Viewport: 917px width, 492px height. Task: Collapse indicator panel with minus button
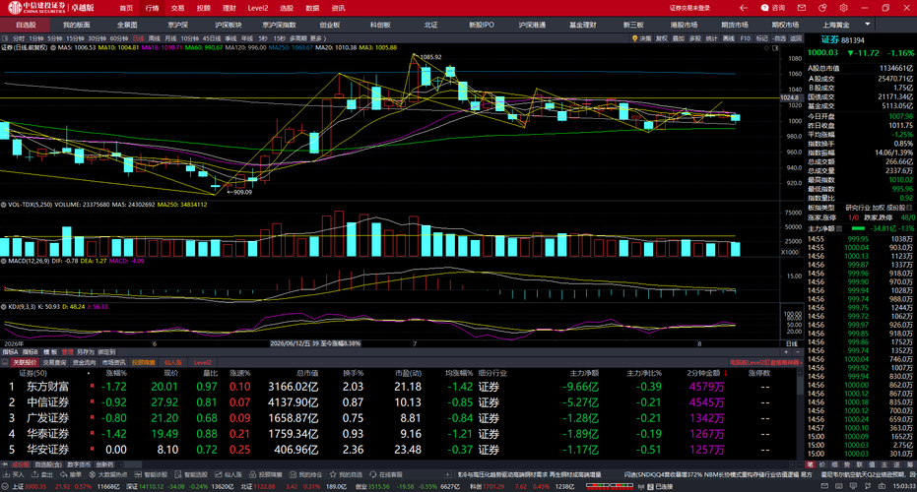(798, 351)
